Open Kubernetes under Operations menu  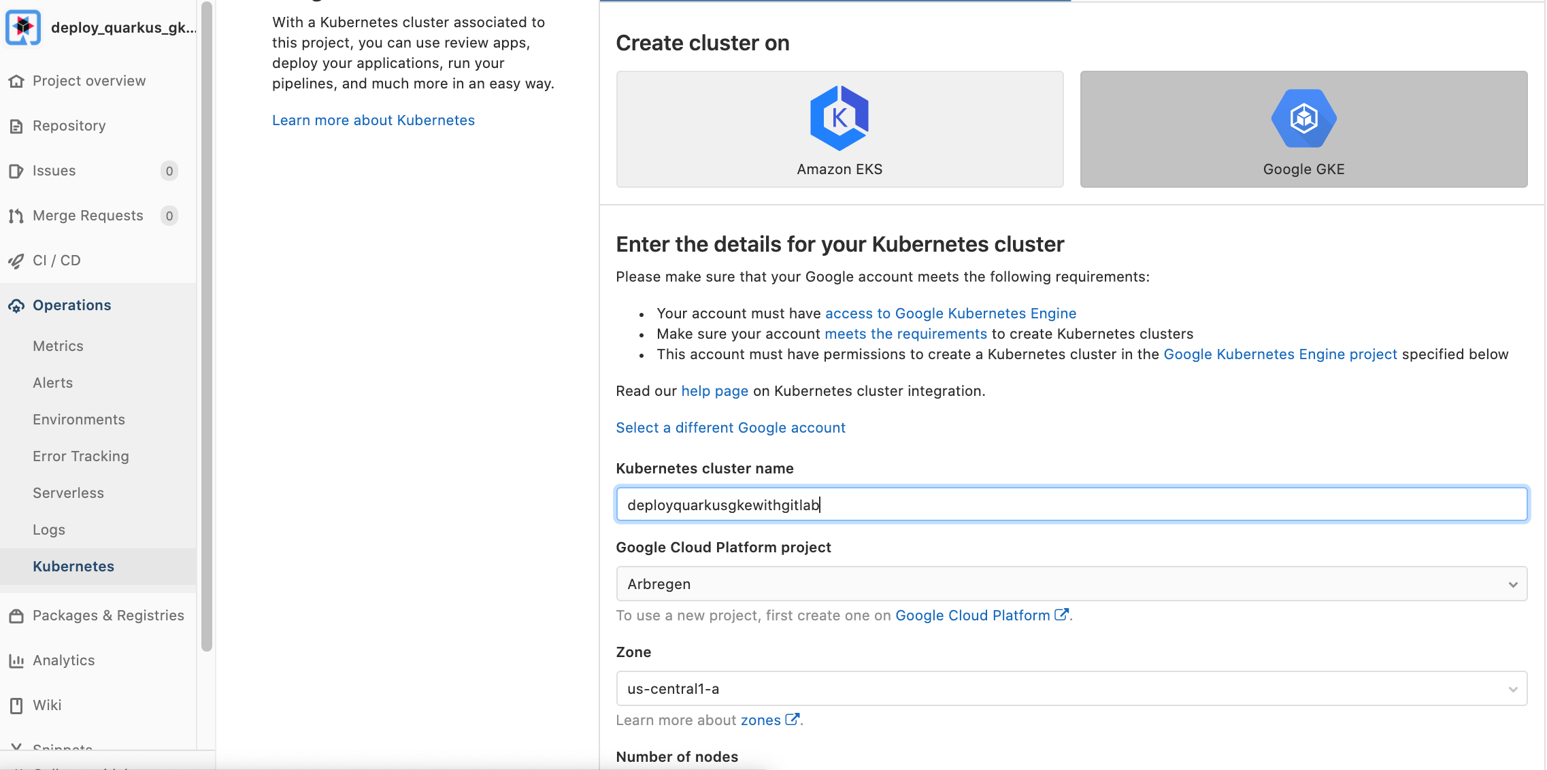(x=73, y=566)
